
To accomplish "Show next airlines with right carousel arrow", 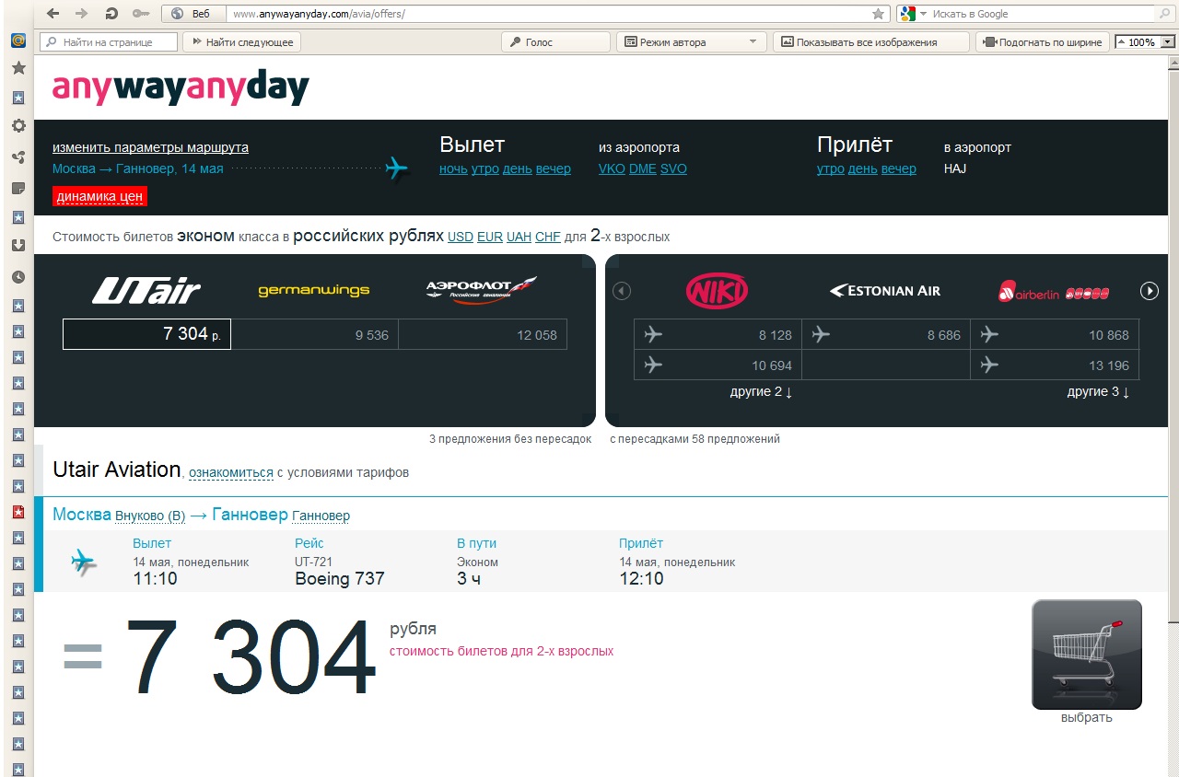I will (1150, 291).
